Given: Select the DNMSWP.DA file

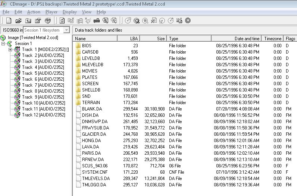Looking at the screenshot, I should (185, 121).
